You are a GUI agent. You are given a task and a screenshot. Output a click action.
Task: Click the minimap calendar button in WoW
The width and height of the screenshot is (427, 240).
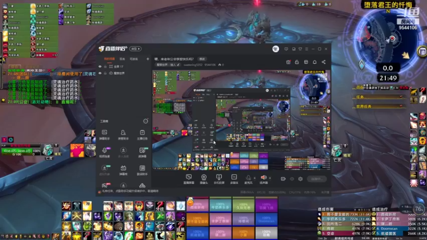coord(422,51)
